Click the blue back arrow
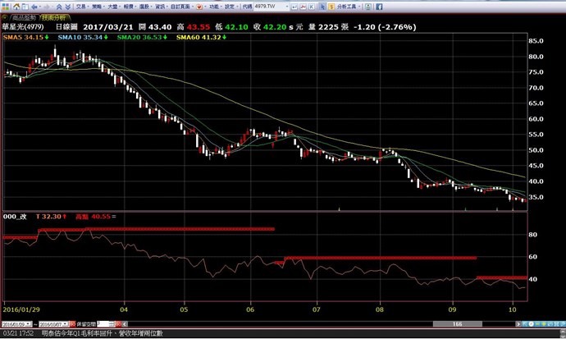 pos(34,7)
